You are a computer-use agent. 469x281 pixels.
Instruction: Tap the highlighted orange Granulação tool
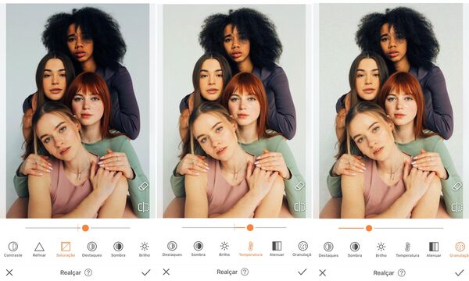point(460,250)
